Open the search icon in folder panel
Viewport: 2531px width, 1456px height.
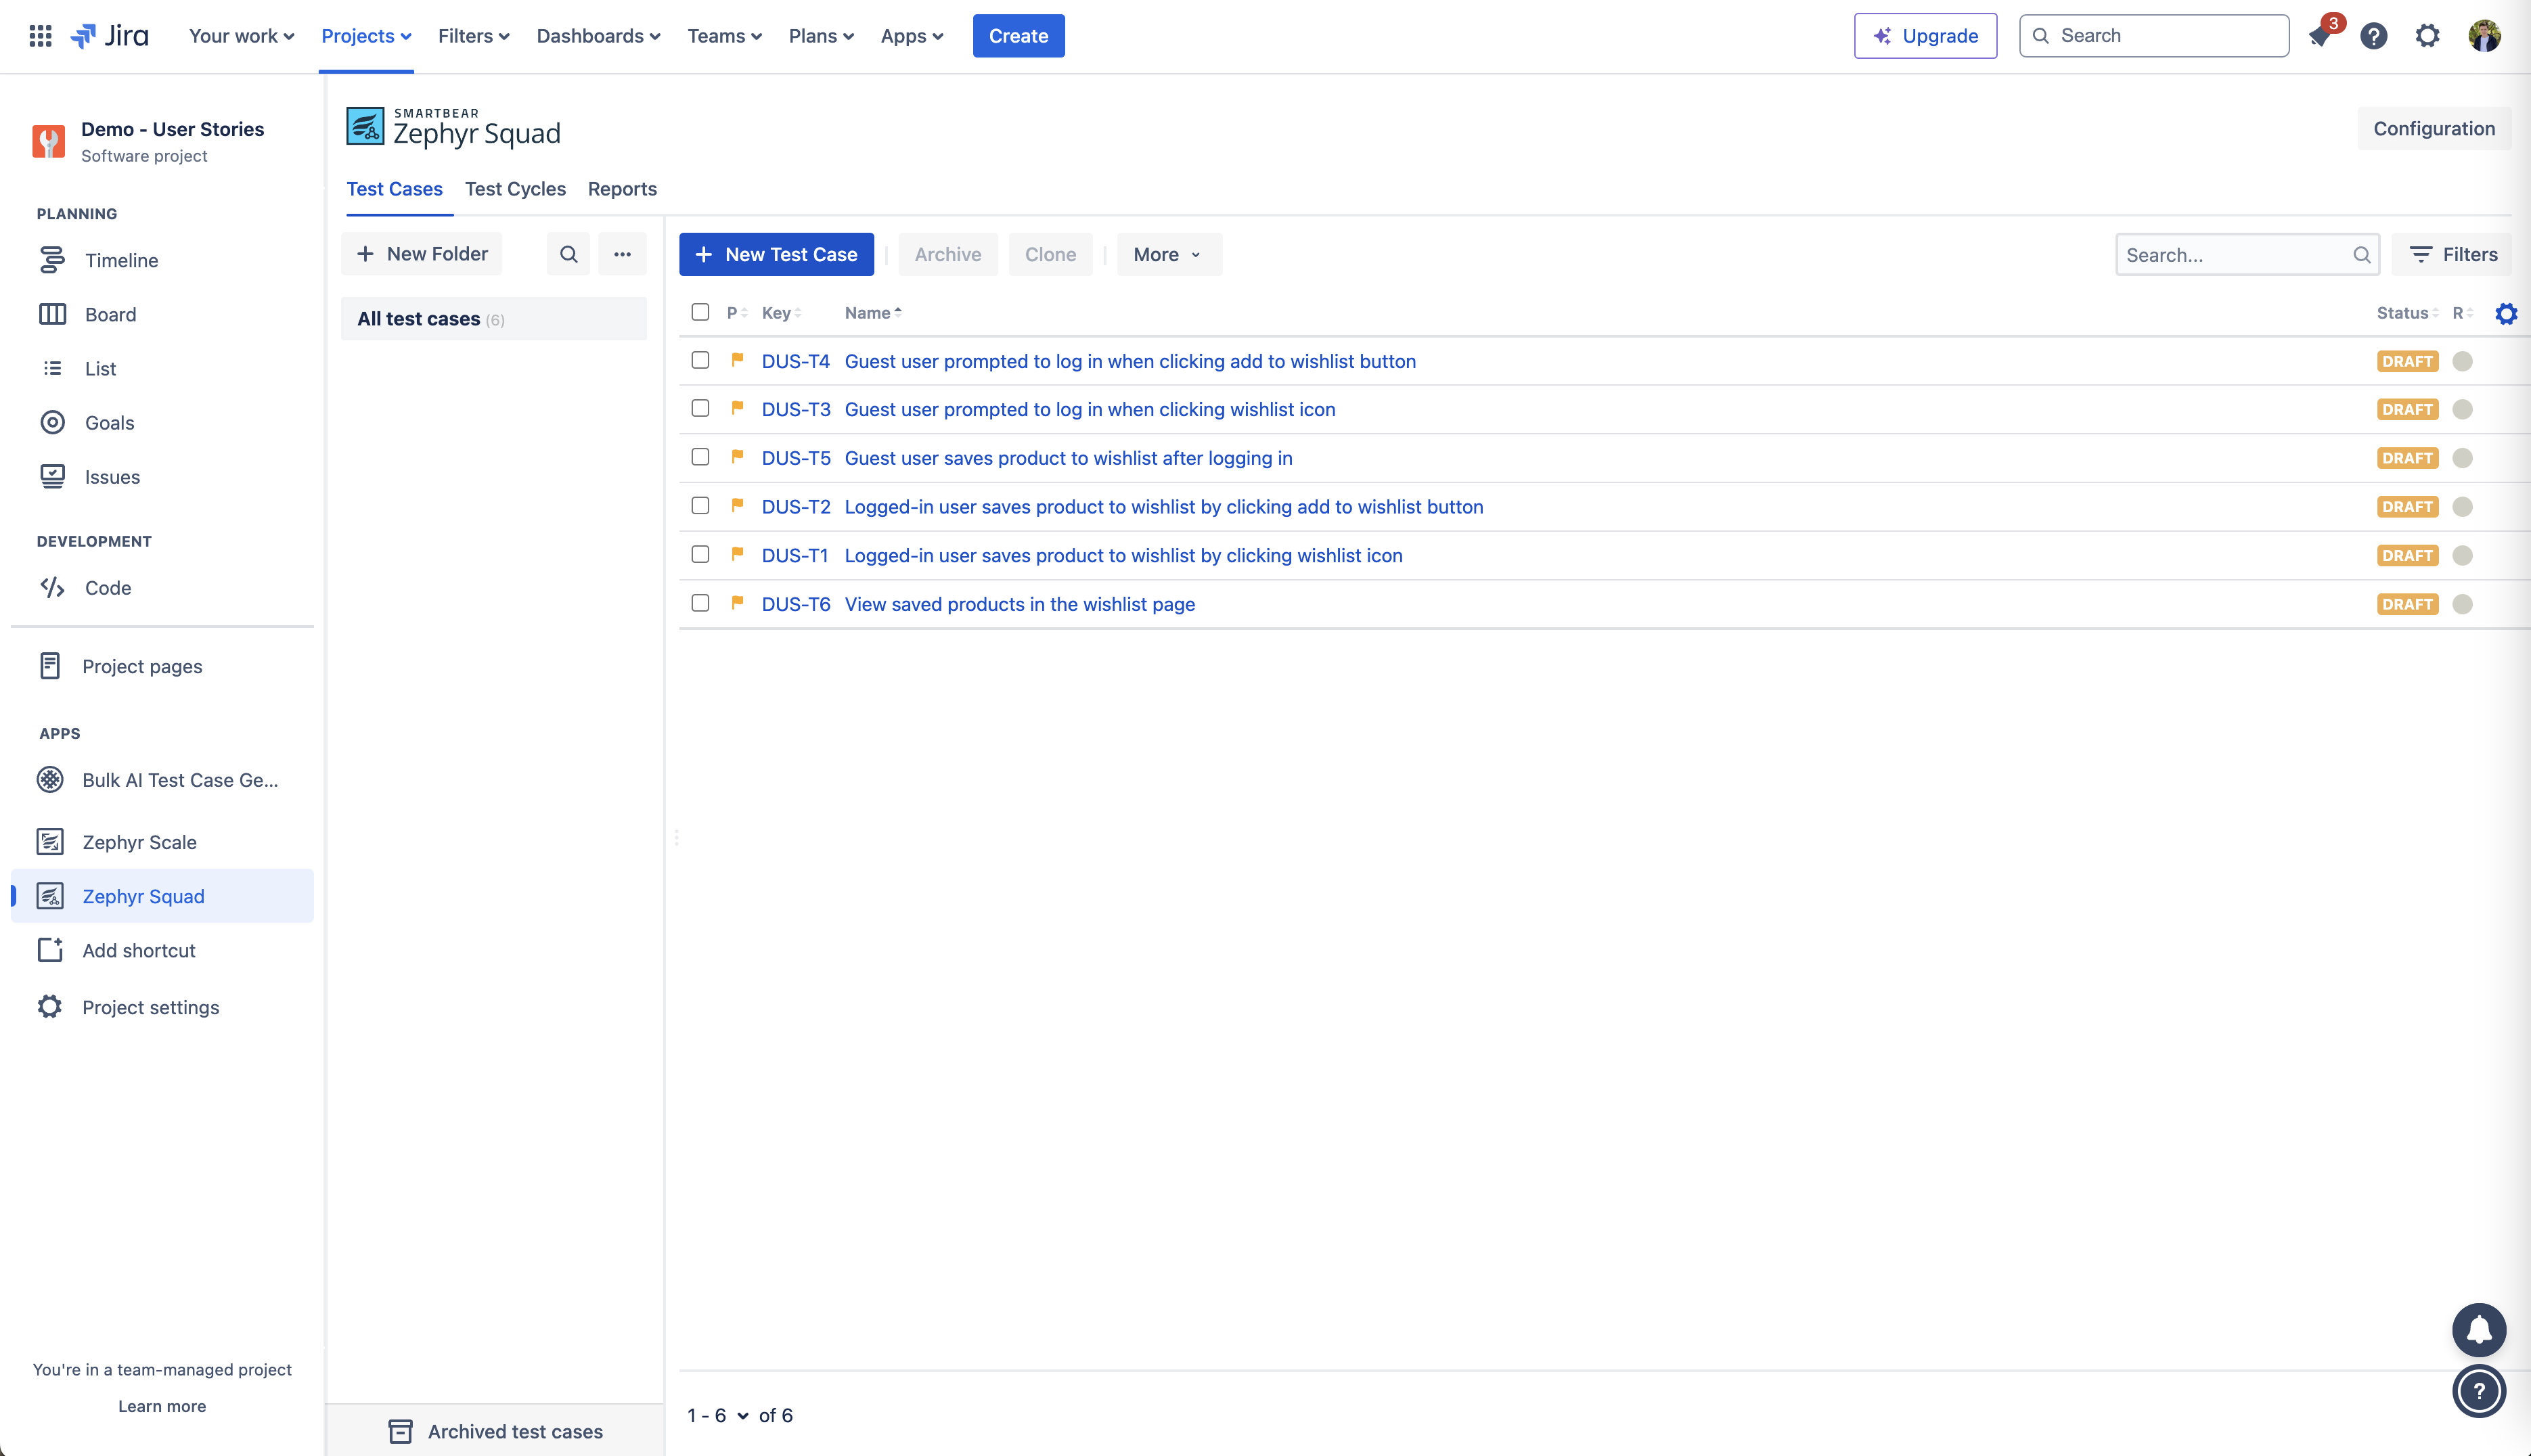(x=568, y=254)
